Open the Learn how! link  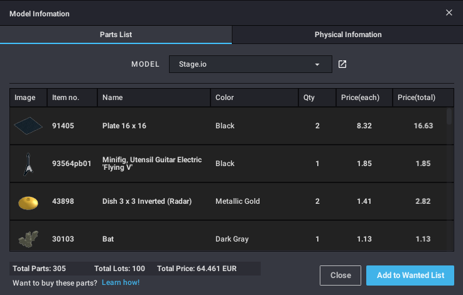coord(121,282)
